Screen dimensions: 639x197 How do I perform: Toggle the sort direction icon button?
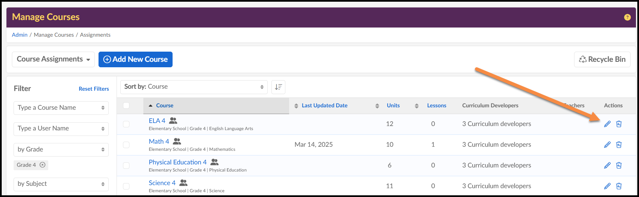tap(278, 87)
